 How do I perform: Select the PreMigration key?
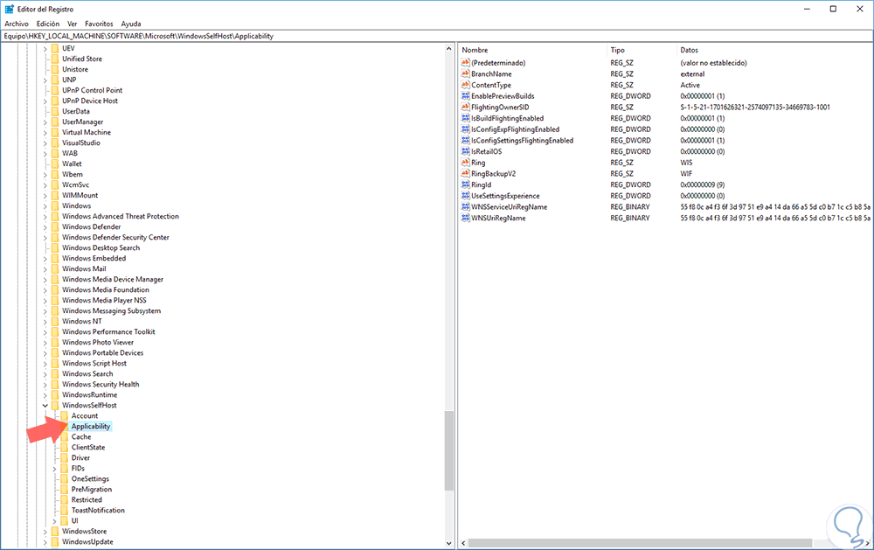(92, 489)
